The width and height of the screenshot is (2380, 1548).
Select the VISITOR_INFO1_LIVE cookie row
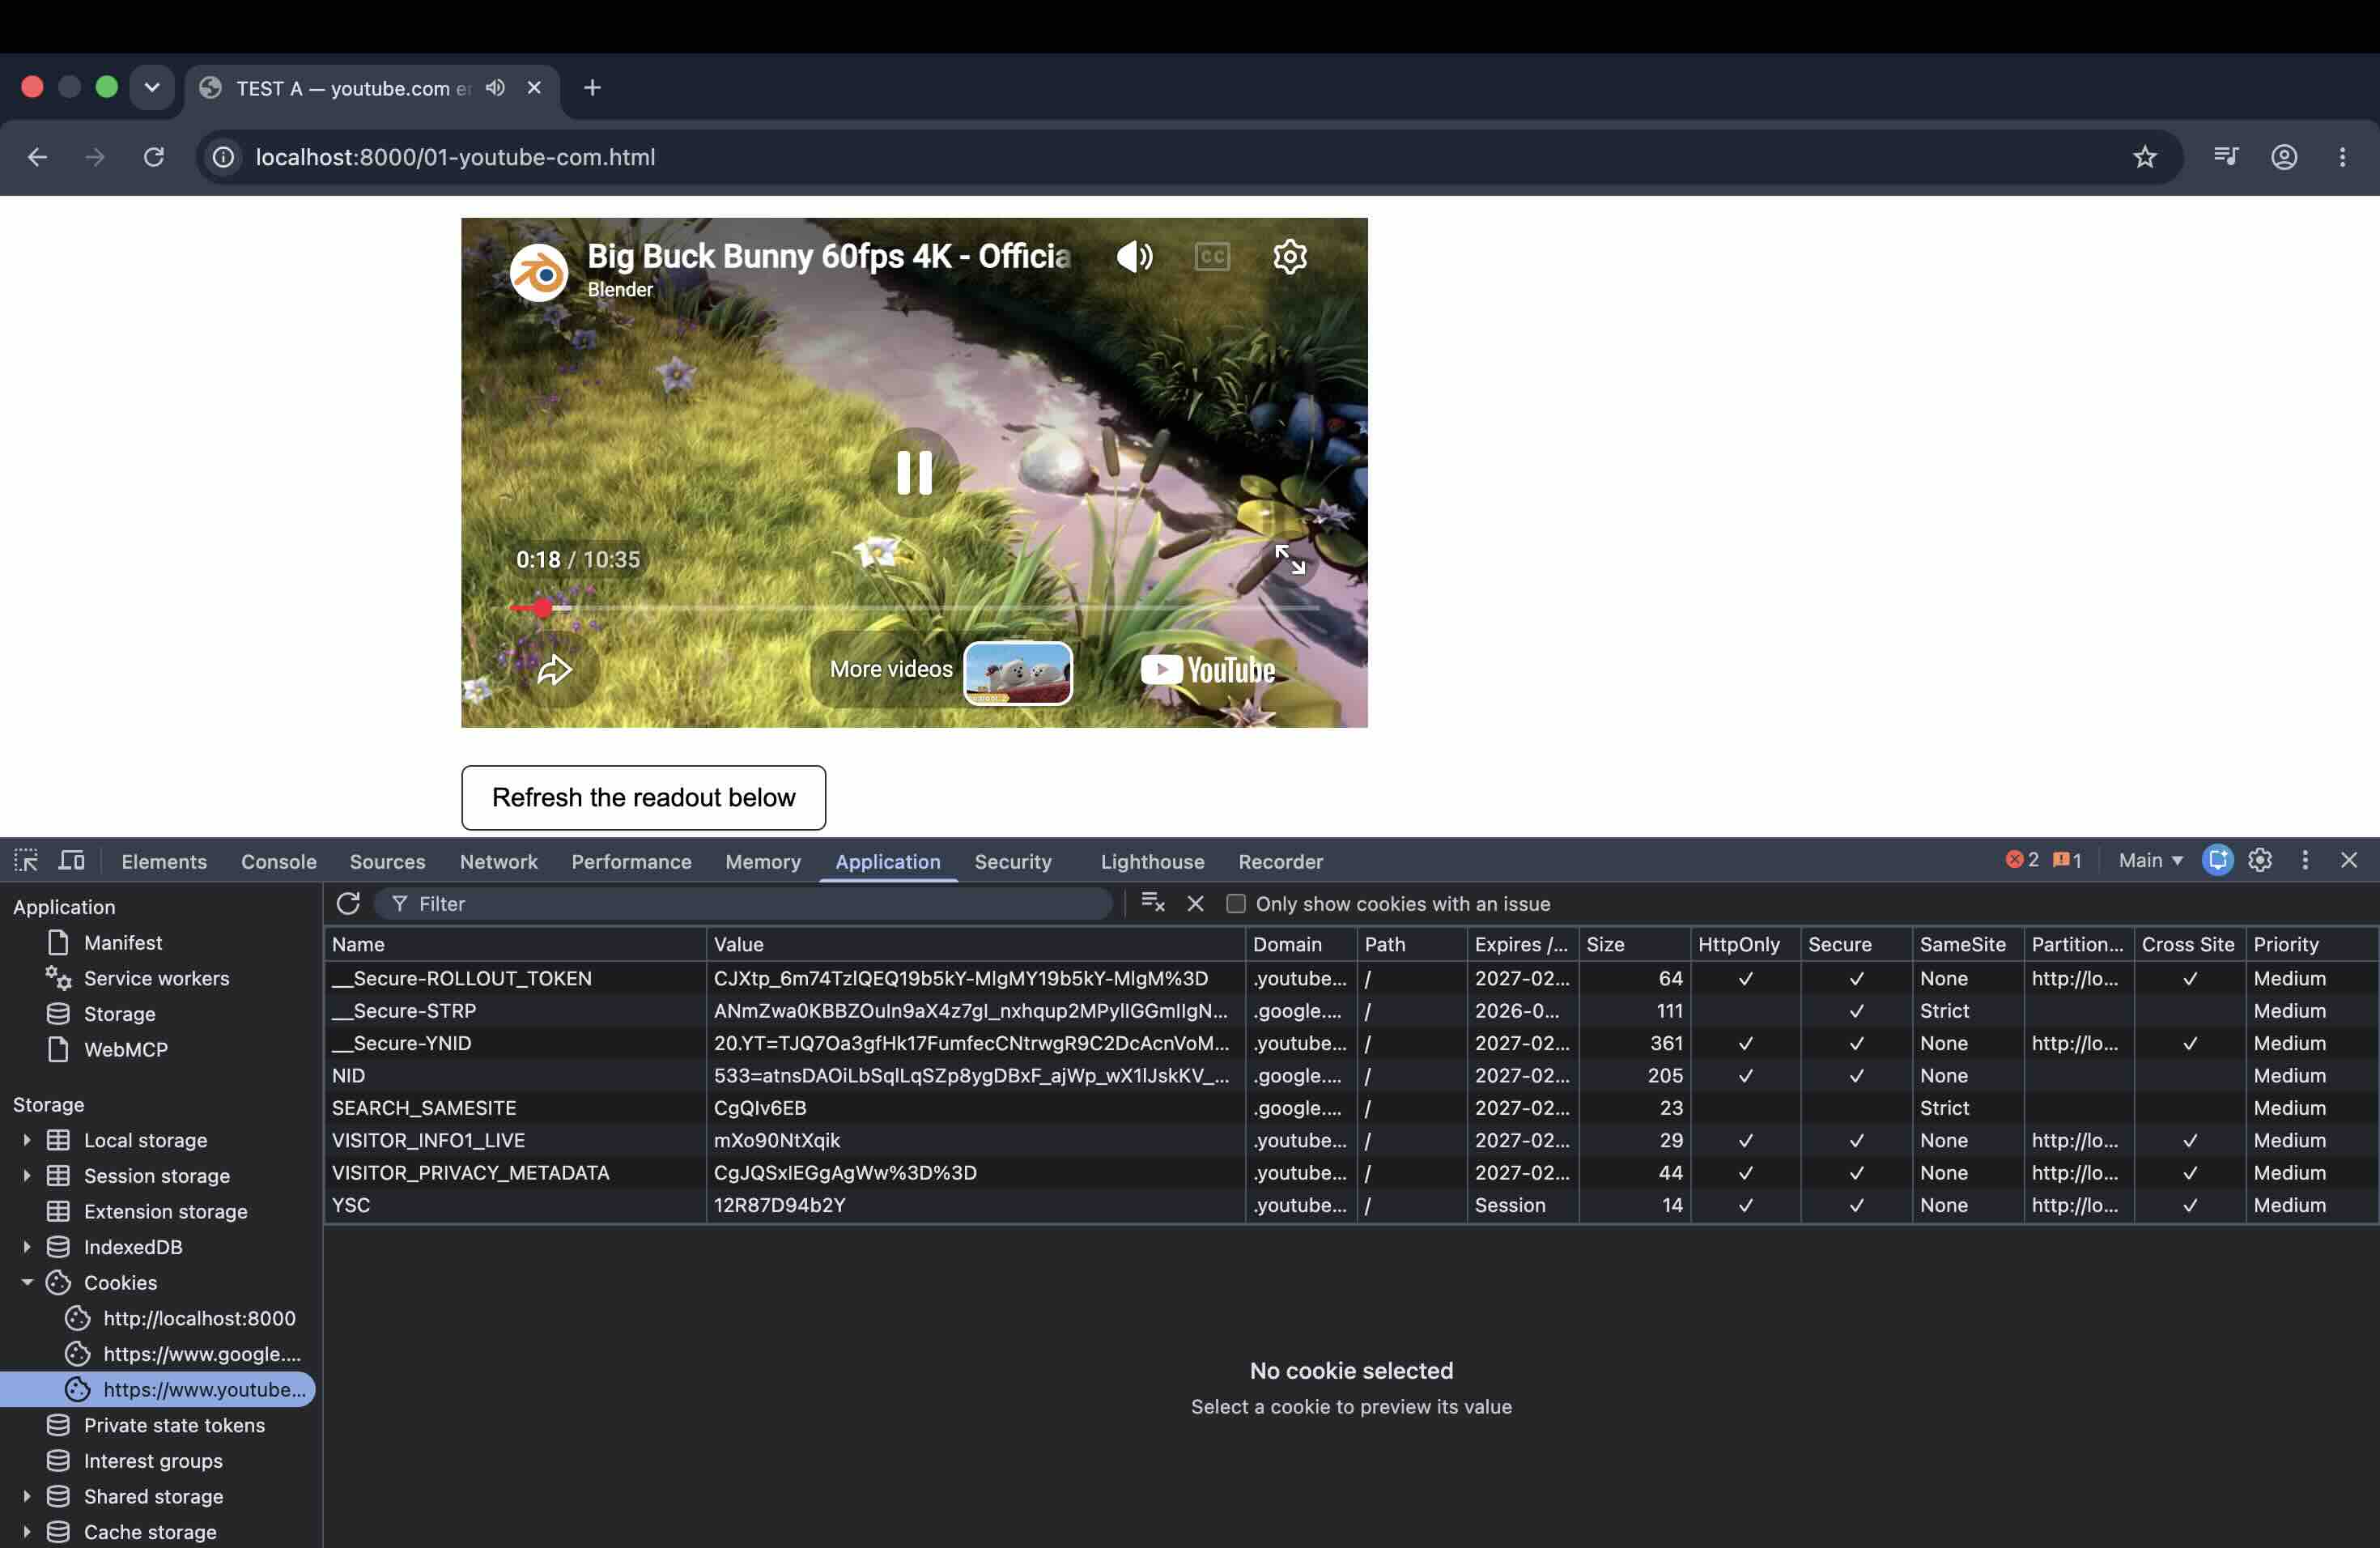click(x=1351, y=1140)
